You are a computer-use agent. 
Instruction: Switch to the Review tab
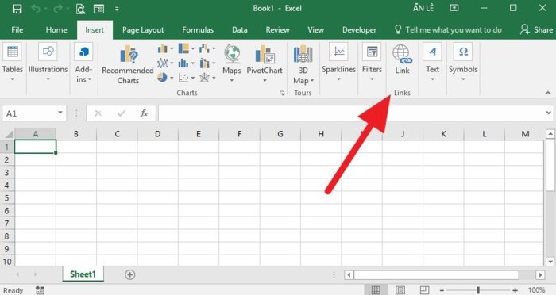278,30
